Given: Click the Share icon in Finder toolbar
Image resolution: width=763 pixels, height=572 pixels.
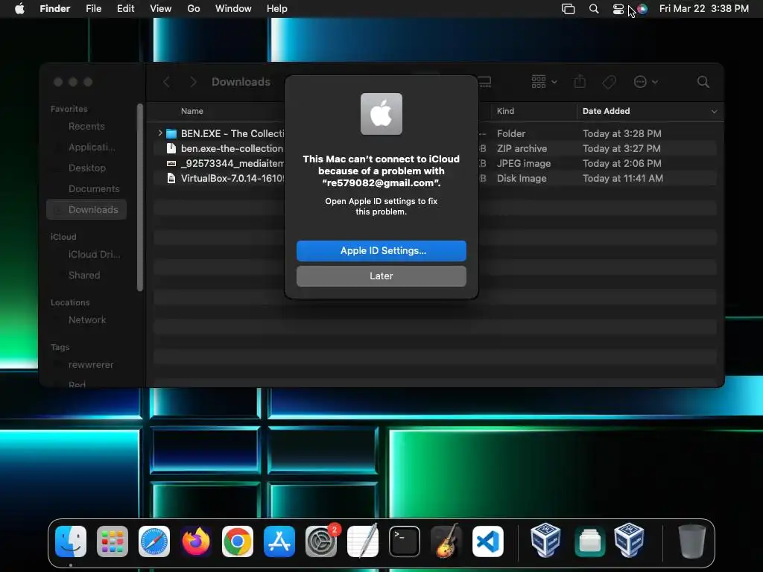Looking at the screenshot, I should point(580,81).
